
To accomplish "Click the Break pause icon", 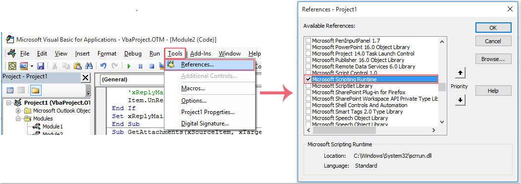I will [x=140, y=66].
